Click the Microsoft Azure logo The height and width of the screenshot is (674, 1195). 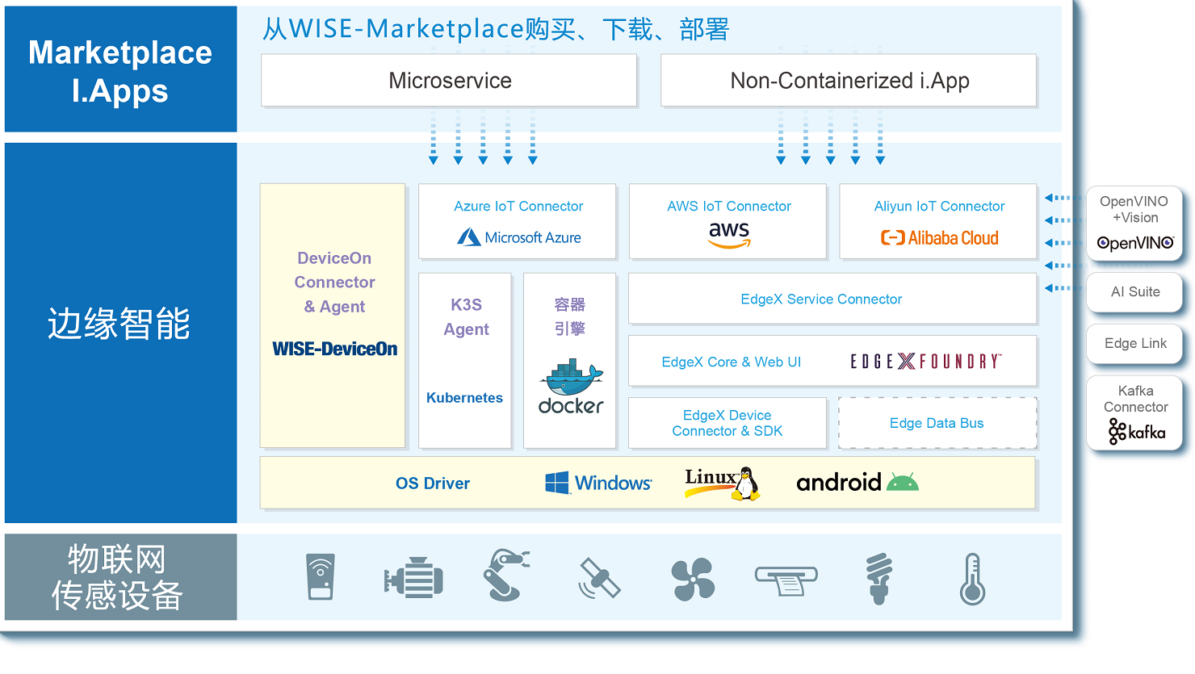tap(519, 237)
